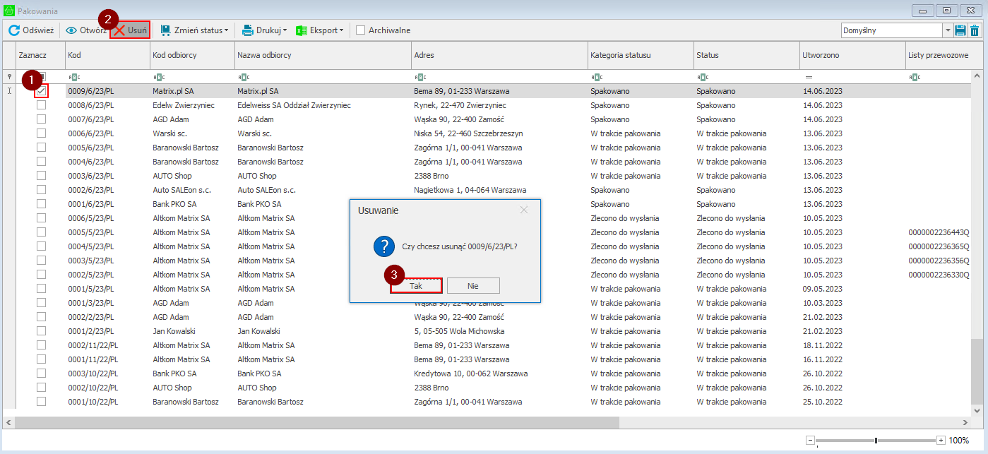
Task: Confirm deletion by clicking Tak
Action: coord(416,286)
